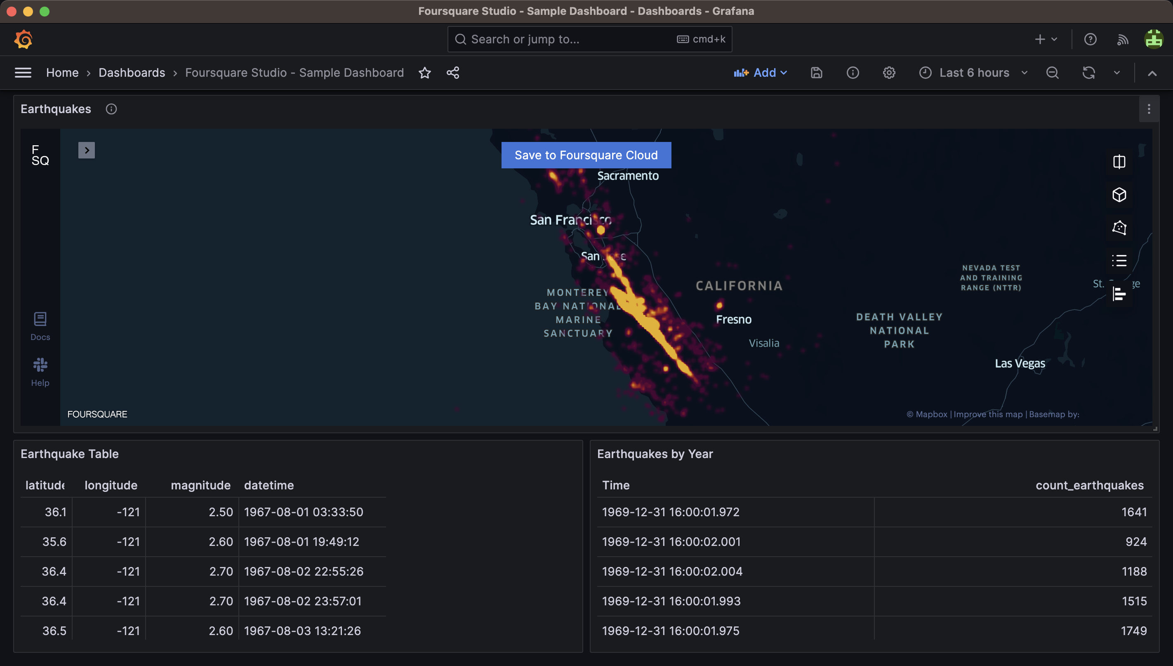Click the Earthquake Table panel title
The height and width of the screenshot is (666, 1173).
pos(69,454)
